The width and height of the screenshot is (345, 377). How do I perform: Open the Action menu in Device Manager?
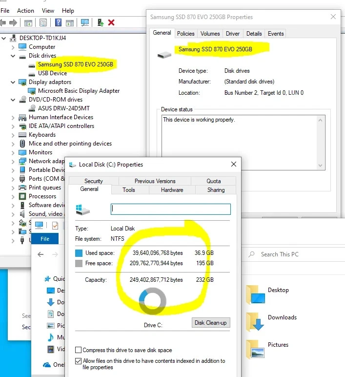(x=25, y=11)
